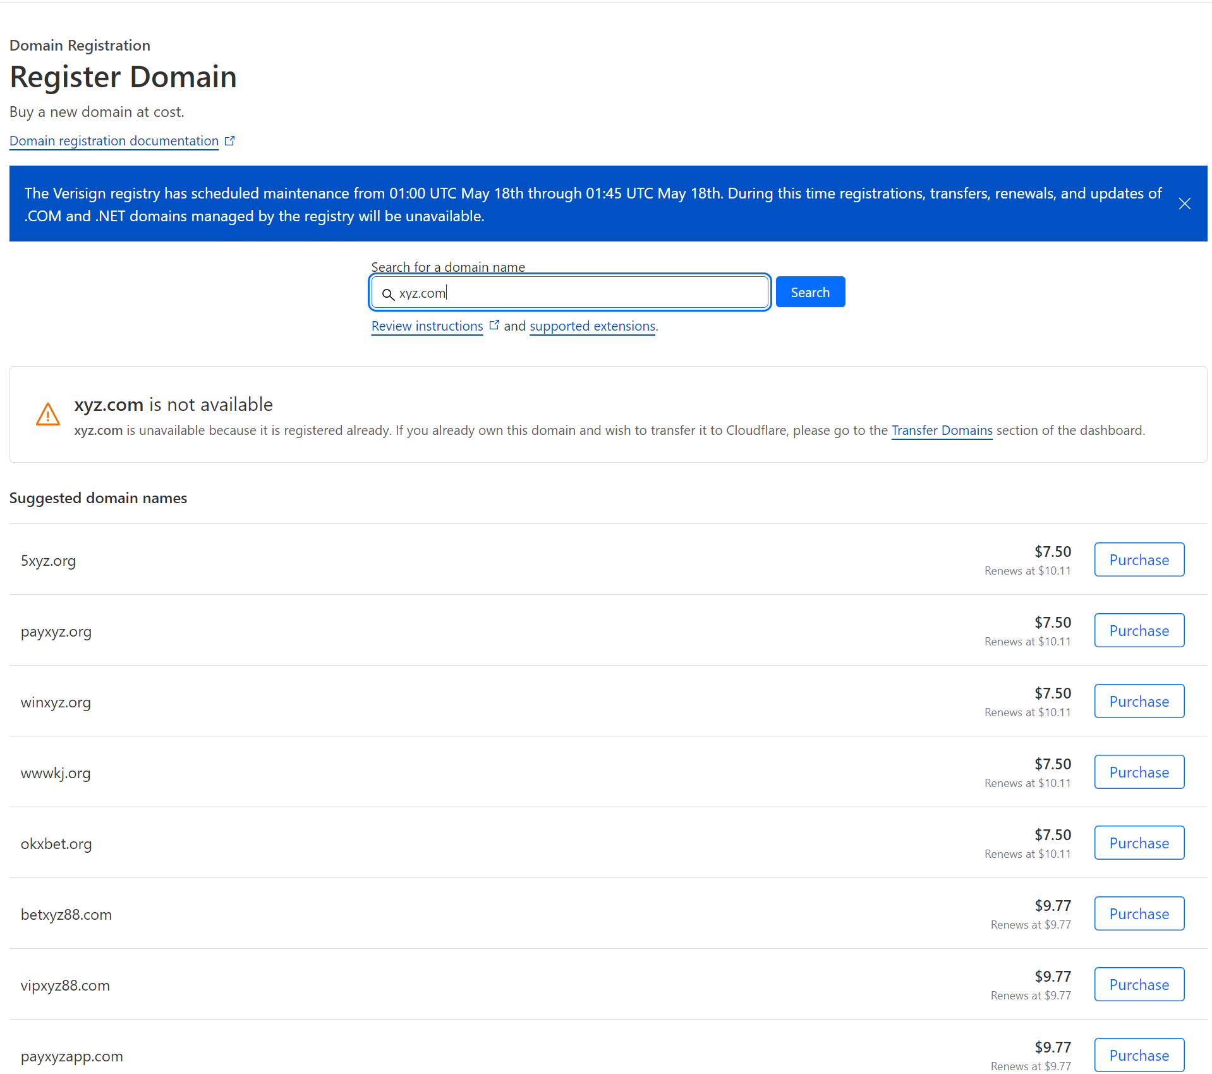Image resolution: width=1212 pixels, height=1074 pixels.
Task: Click the external link icon after 'Domain registration documentation'
Action: [230, 140]
